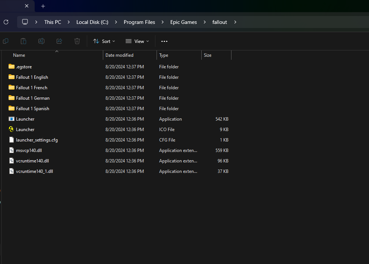Click the CFG File type cell

coord(167,140)
